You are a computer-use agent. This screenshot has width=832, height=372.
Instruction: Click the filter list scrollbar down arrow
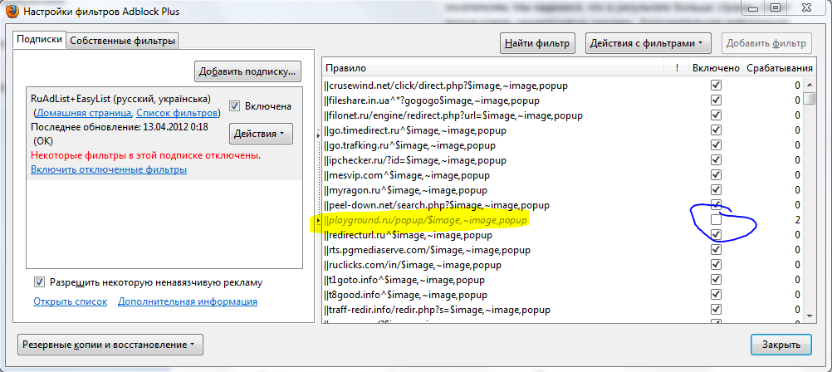click(810, 315)
